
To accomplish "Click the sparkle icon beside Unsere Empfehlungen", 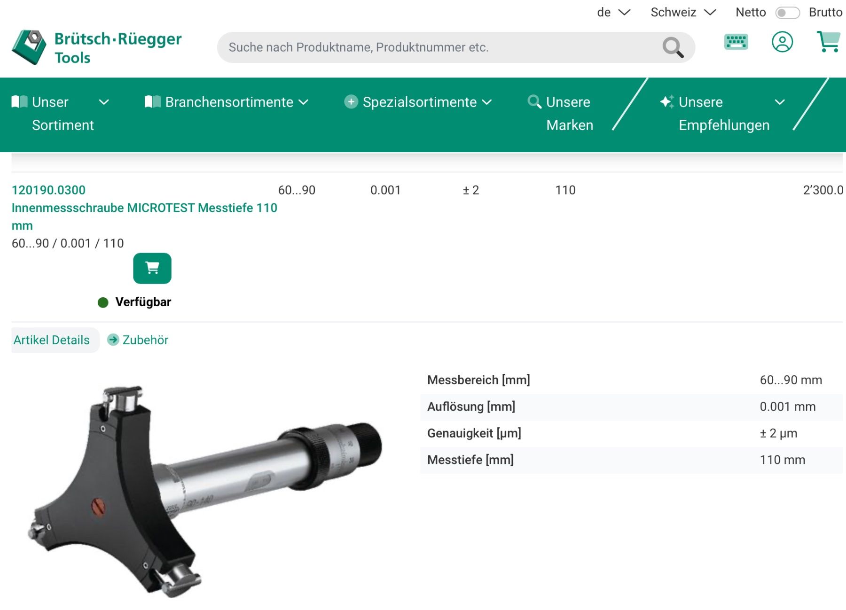I will (x=667, y=102).
